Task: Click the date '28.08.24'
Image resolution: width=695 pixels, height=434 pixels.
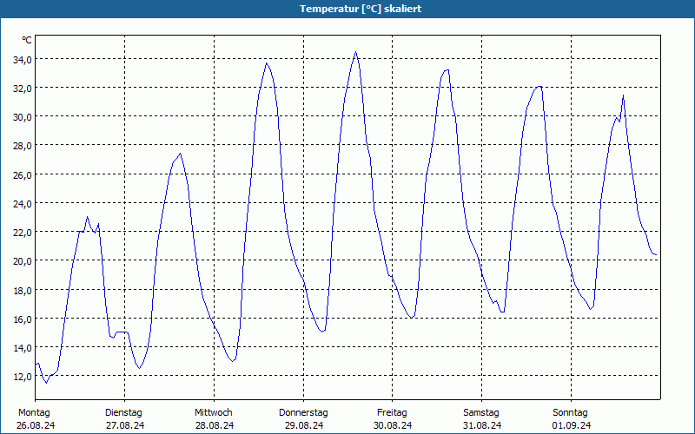Action: 215,425
